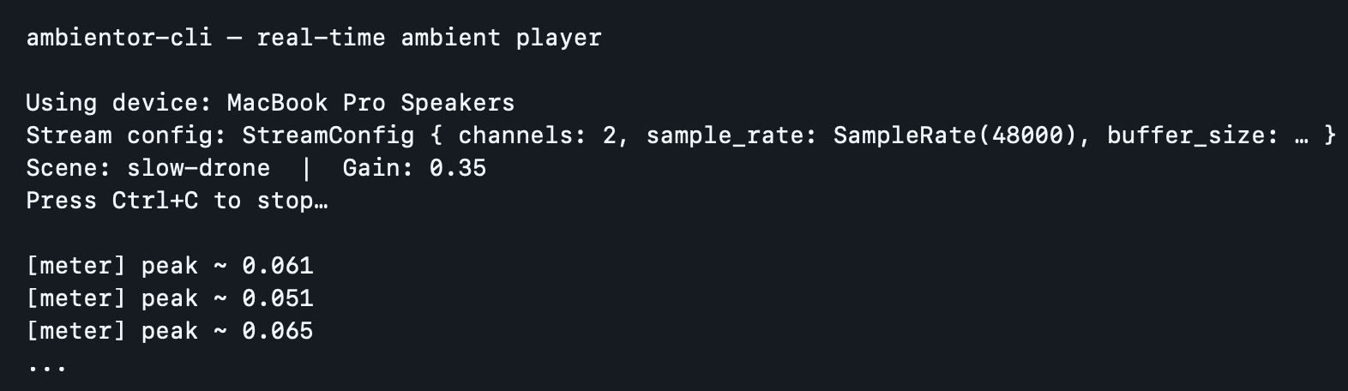
Task: Select the MacBook Pro Speakers device name
Action: click(x=370, y=103)
